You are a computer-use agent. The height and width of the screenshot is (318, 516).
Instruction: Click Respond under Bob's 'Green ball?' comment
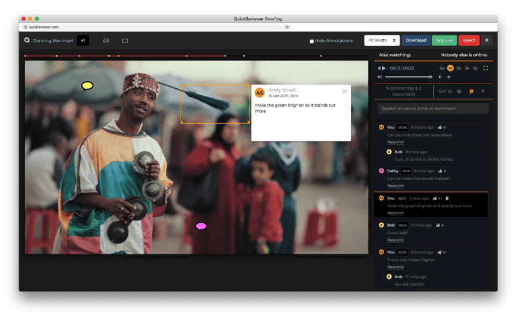(395, 240)
